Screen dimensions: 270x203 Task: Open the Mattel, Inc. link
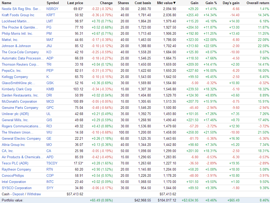click(10, 40)
